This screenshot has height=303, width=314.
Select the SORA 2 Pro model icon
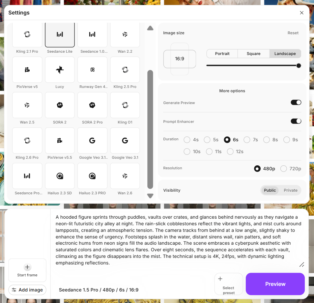pyautogui.click(x=92, y=105)
